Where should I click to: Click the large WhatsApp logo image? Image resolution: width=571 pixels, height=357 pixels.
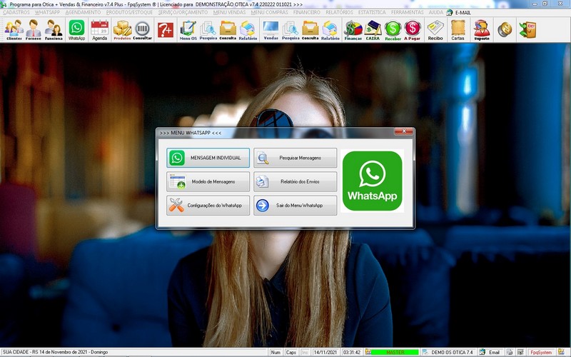pos(372,181)
